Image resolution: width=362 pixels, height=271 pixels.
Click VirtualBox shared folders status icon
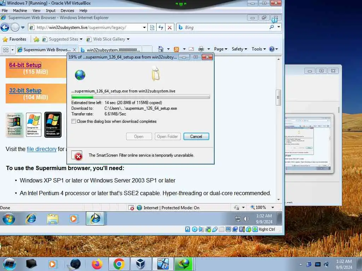pyautogui.click(x=221, y=229)
